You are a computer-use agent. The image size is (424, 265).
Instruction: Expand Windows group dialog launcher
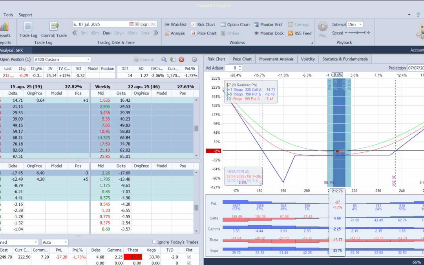coord(313,43)
